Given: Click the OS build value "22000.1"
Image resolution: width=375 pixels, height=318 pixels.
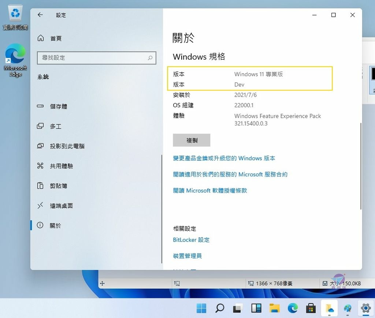Looking at the screenshot, I should pyautogui.click(x=244, y=105).
